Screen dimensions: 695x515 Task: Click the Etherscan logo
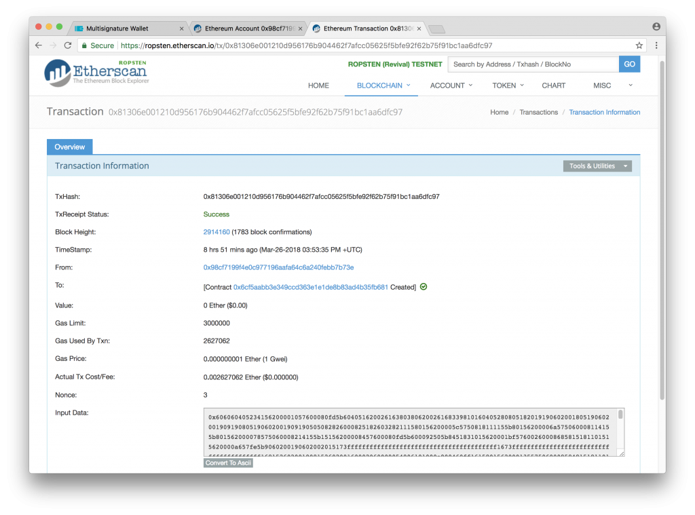pos(96,73)
